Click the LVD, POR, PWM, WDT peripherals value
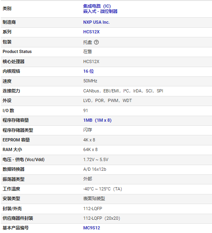The image size is (212, 233). (107, 100)
